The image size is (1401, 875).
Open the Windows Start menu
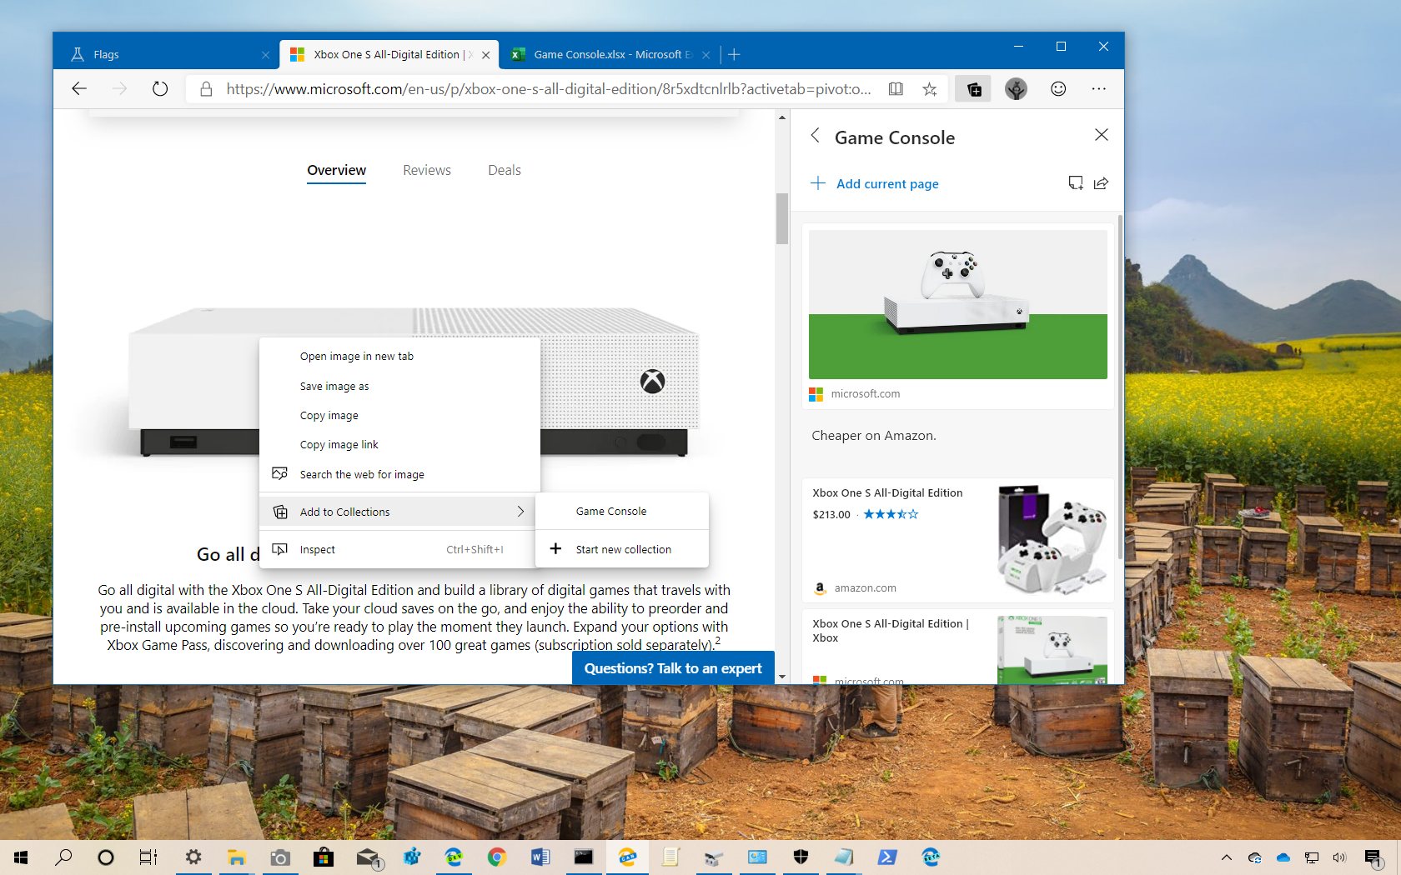[x=21, y=857]
